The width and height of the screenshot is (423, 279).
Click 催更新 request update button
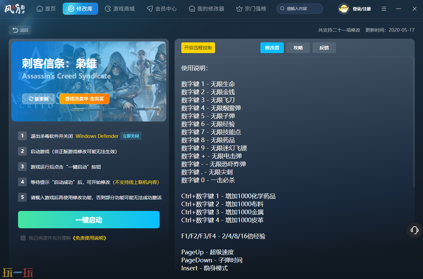39,99
